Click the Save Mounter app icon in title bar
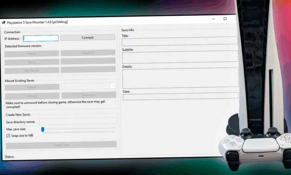291x175 pixels. pyautogui.click(x=4, y=23)
